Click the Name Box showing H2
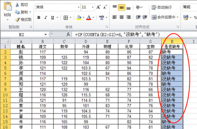 click(21, 35)
